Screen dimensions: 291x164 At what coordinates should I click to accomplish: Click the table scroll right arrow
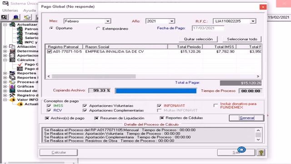tap(258, 76)
